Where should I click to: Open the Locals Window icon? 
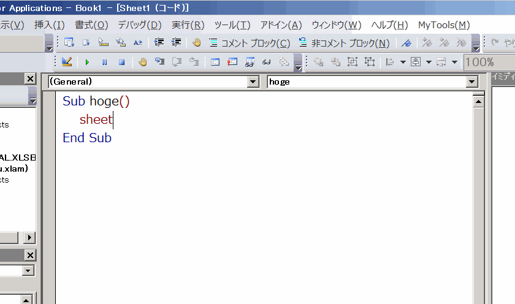(x=215, y=62)
